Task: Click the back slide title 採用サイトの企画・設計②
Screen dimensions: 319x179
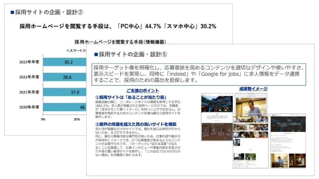Action: pos(47,12)
